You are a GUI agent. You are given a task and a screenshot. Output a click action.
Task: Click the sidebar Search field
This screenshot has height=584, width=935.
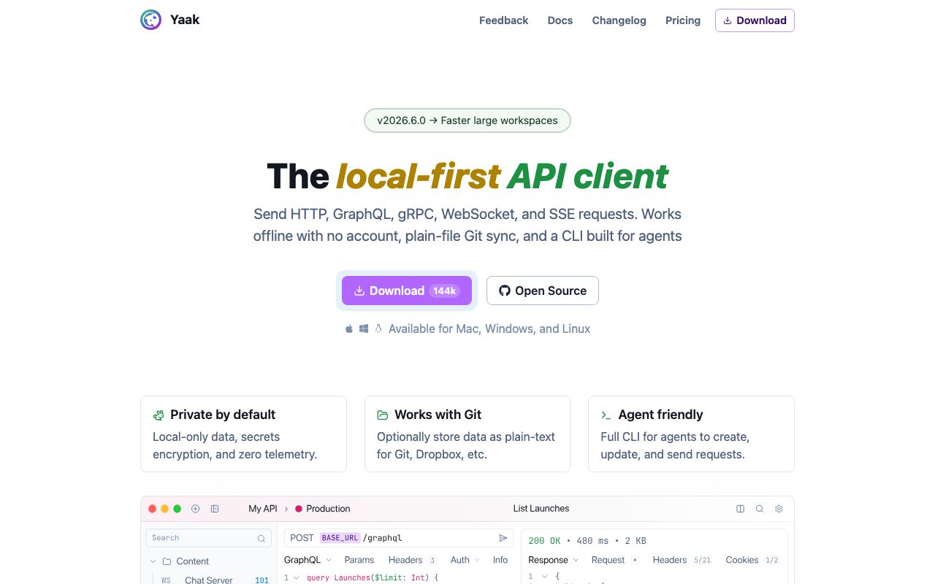point(209,538)
